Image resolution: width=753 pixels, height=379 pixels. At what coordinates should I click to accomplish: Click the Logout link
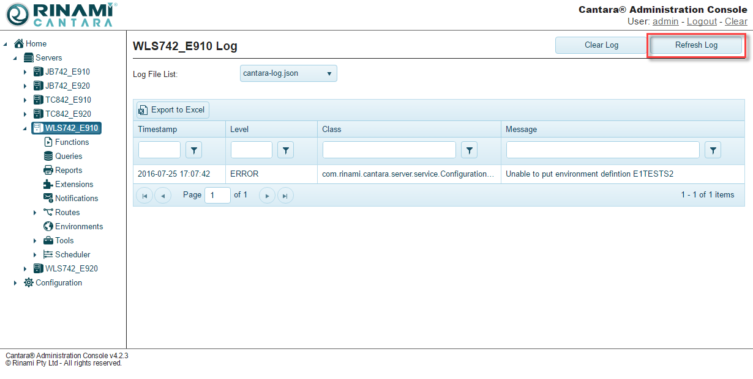click(702, 21)
